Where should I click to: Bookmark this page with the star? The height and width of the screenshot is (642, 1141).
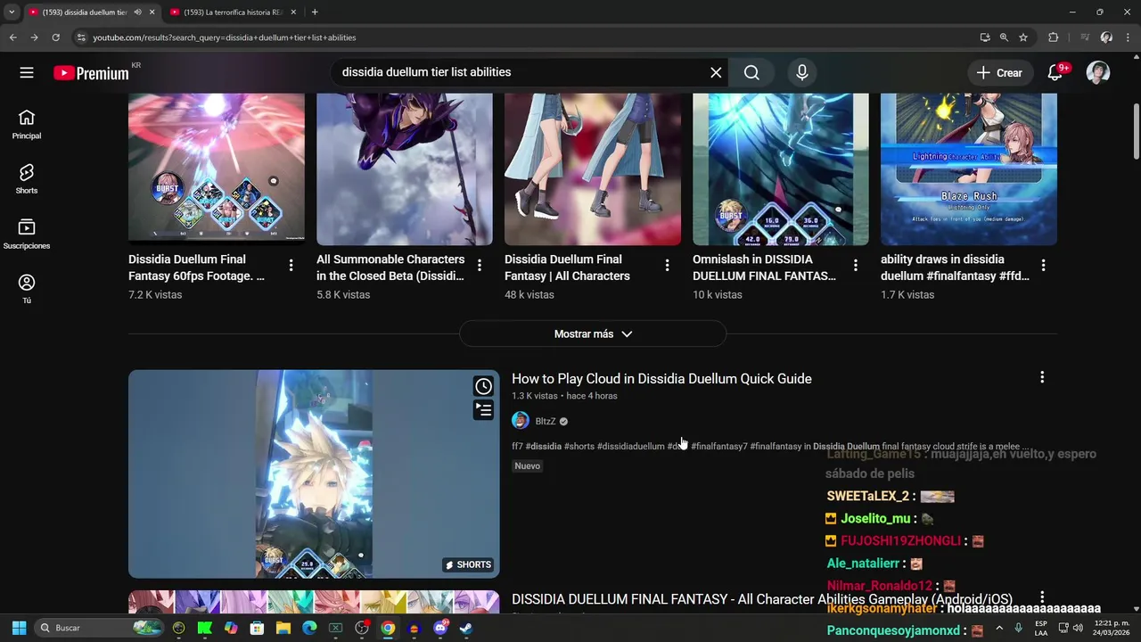[x=1023, y=37]
